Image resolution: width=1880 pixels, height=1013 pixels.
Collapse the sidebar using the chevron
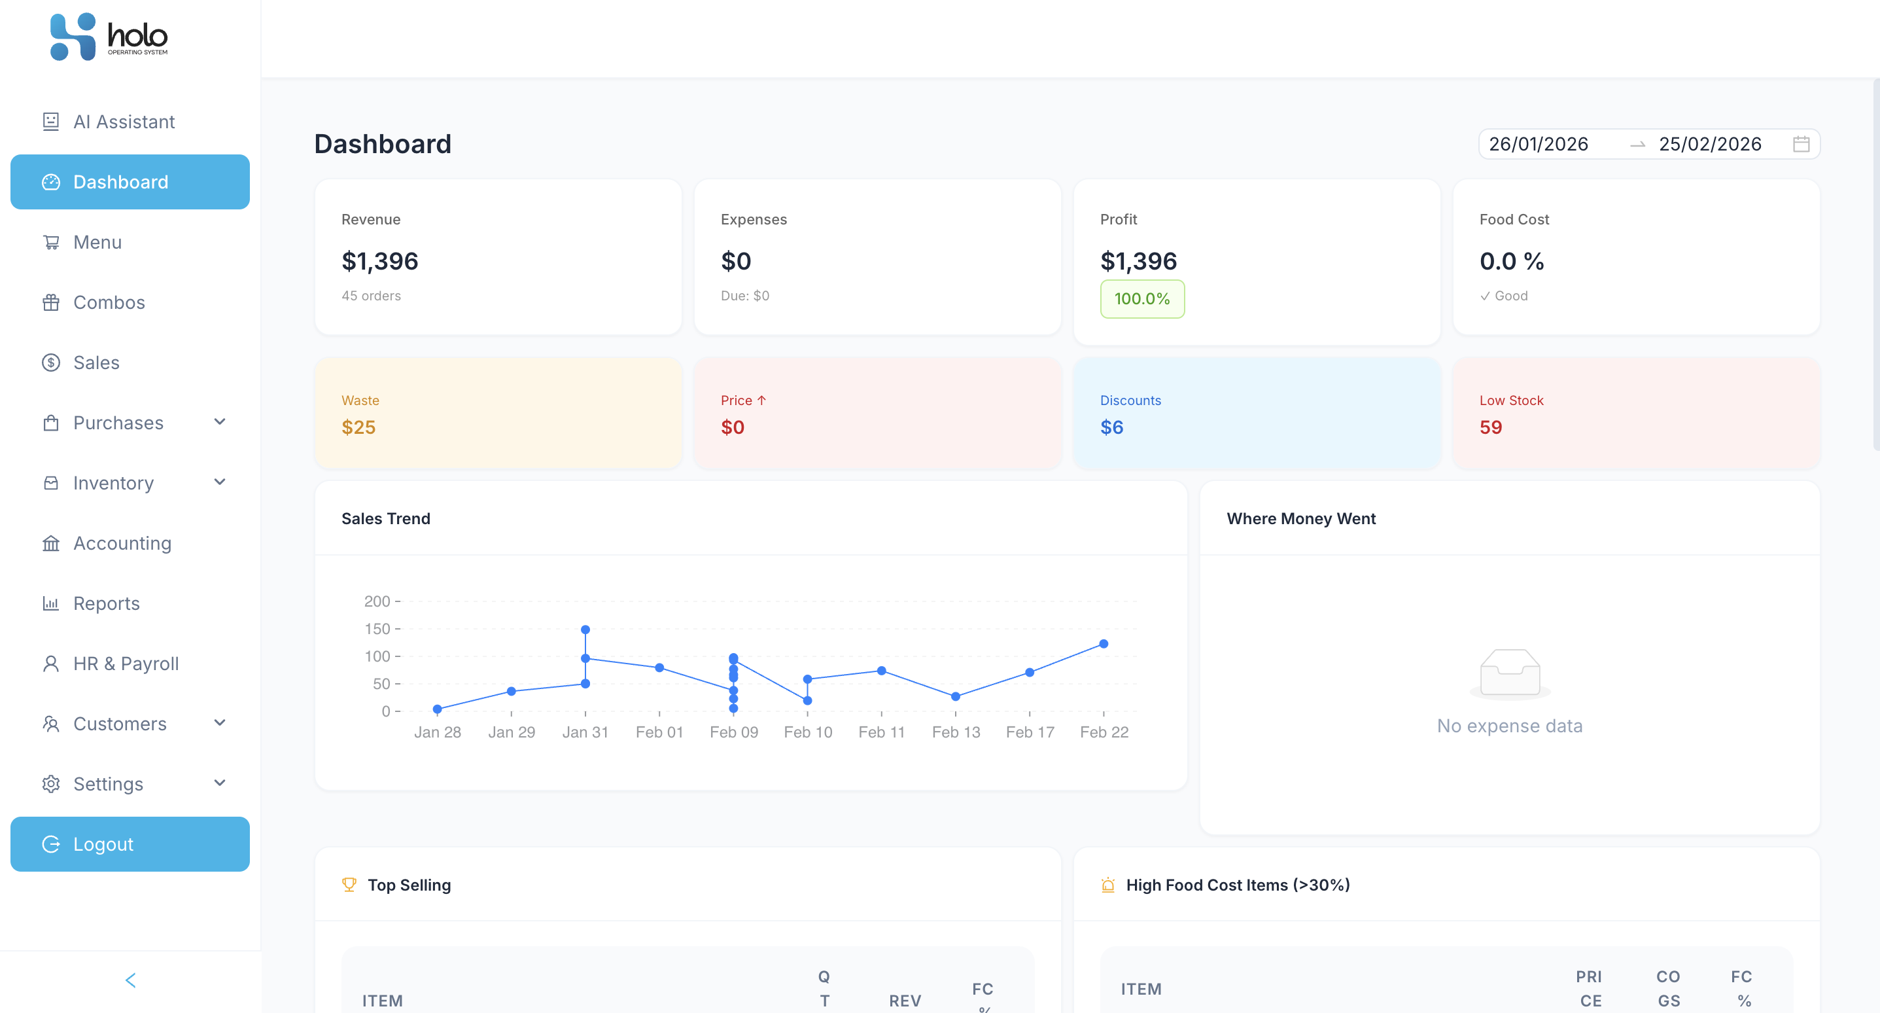131,980
